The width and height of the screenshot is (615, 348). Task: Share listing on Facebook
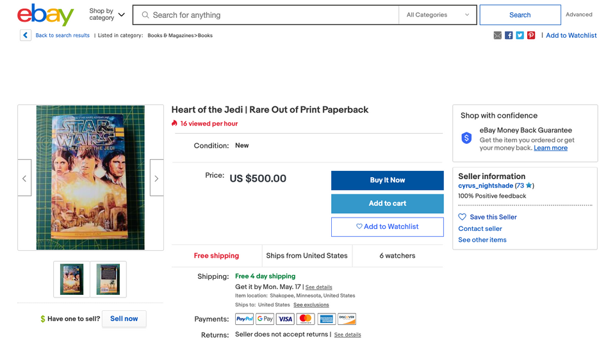(x=509, y=35)
